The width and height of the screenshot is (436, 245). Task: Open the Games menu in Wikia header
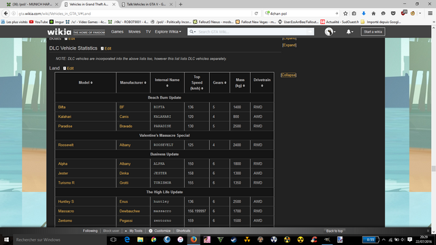click(x=117, y=32)
